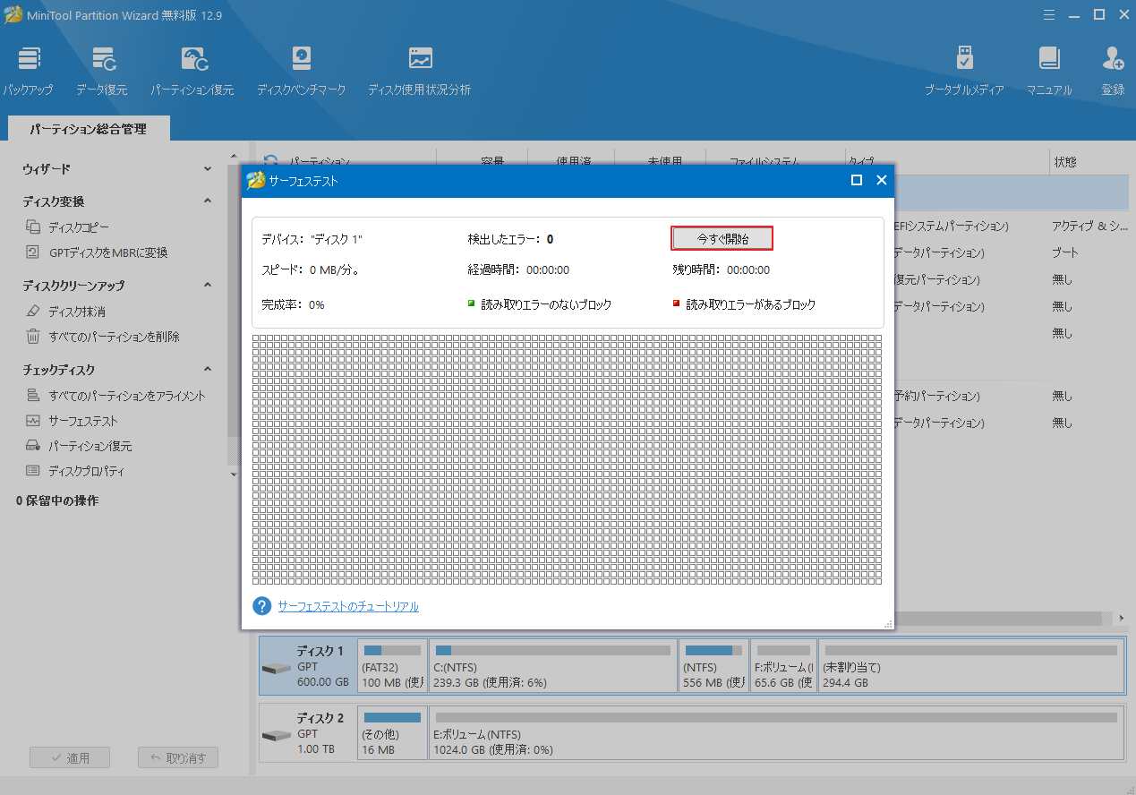Click green 読み取りエラーのないブロック legend
This screenshot has height=795, width=1136.
(540, 304)
